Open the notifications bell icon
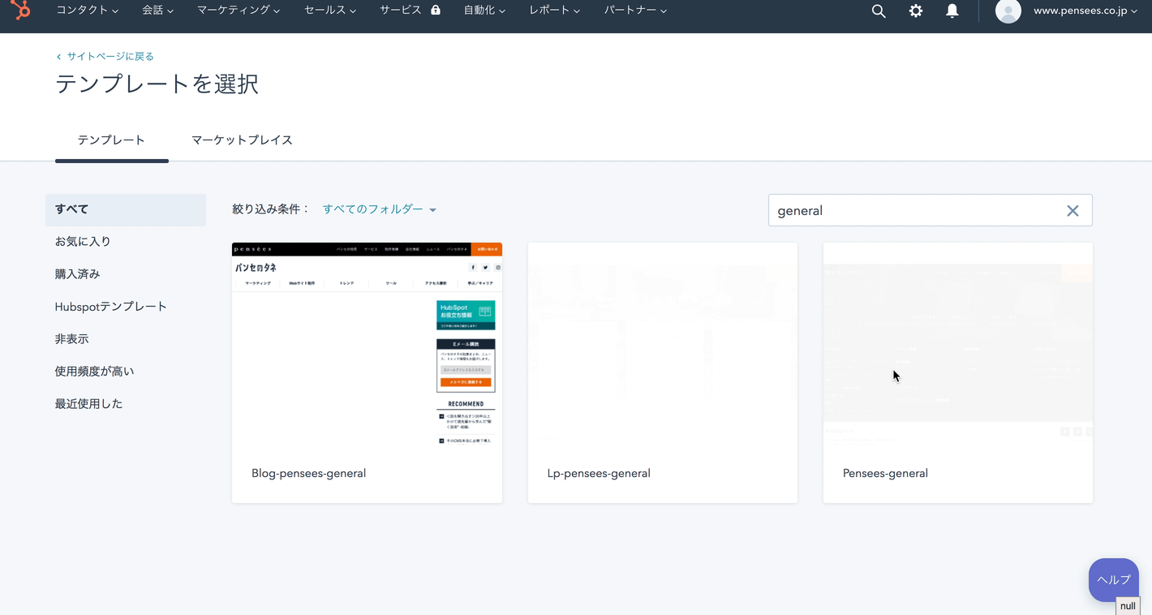The width and height of the screenshot is (1152, 615). point(952,11)
